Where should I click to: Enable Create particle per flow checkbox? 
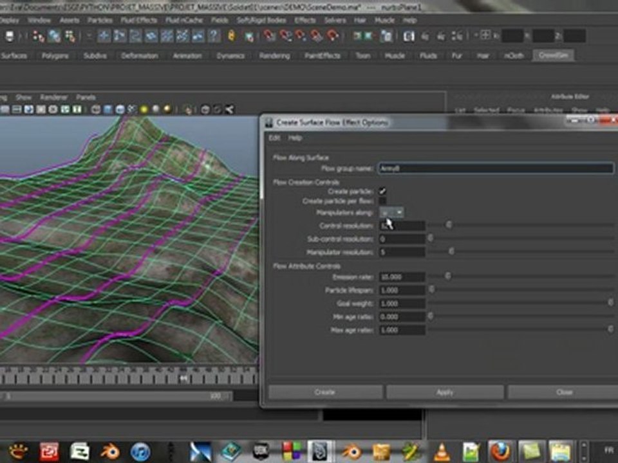tap(382, 201)
